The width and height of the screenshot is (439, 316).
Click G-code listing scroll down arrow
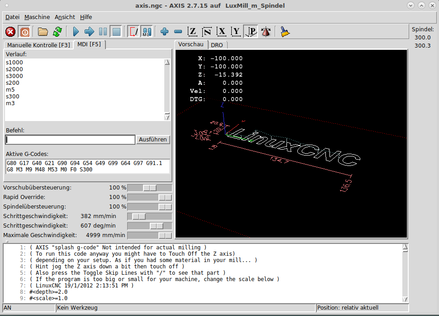pyautogui.click(x=405, y=299)
